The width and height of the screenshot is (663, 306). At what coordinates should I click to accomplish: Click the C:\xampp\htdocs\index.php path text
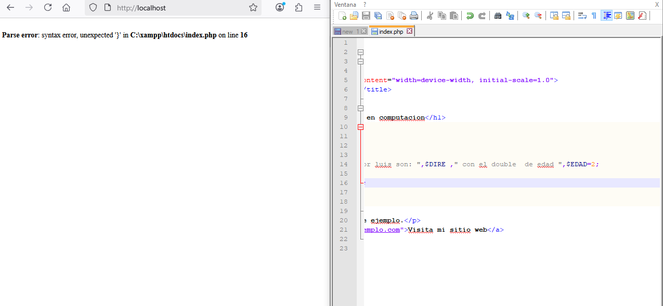[173, 35]
